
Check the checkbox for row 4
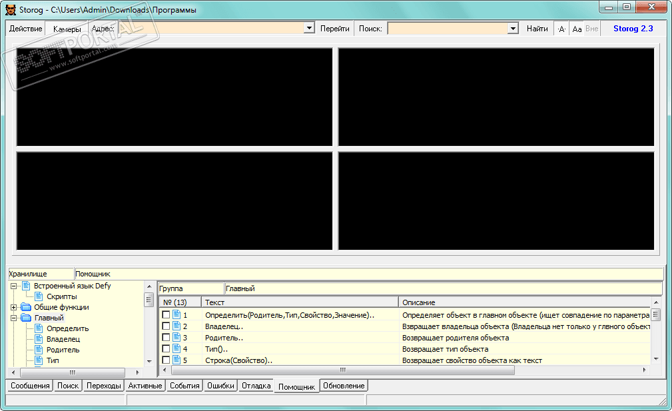166,349
